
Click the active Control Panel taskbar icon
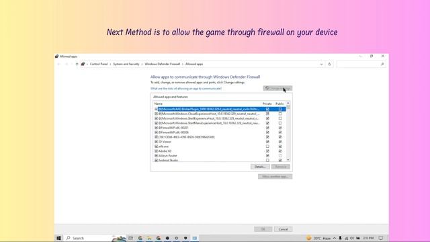click(194, 238)
